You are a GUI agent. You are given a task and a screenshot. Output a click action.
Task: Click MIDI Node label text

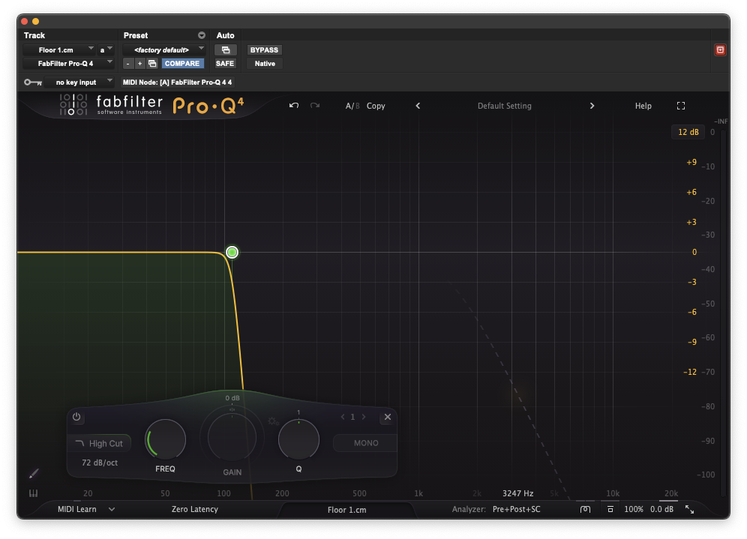[x=177, y=82]
